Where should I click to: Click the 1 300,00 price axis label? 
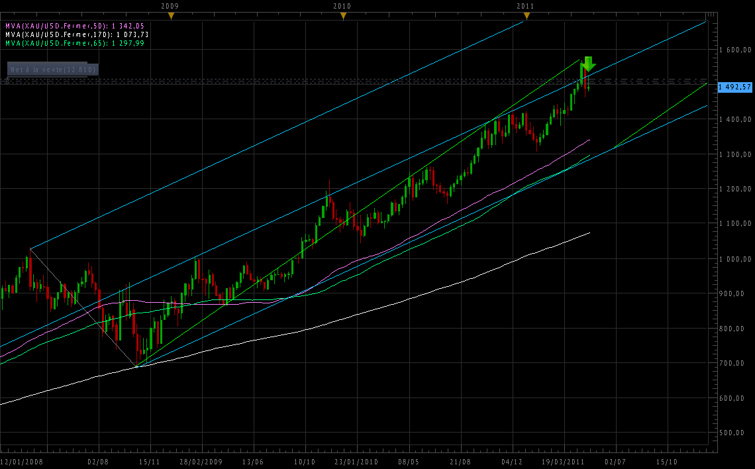click(x=735, y=154)
